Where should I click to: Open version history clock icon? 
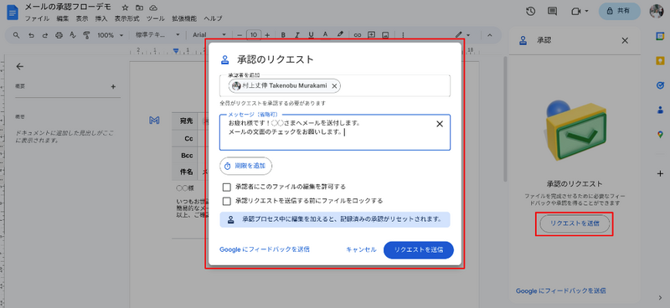coord(531,12)
